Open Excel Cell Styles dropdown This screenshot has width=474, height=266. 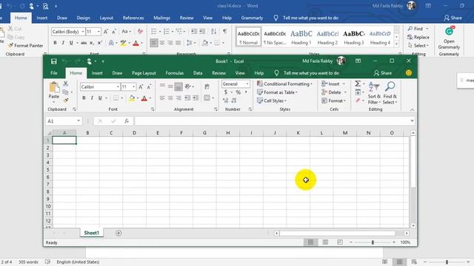tap(272, 100)
